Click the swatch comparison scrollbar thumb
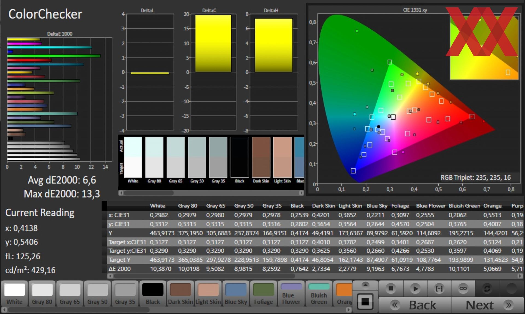525x314 pixels. 148,193
